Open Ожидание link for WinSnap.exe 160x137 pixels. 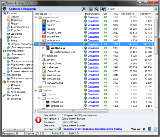click(93, 75)
